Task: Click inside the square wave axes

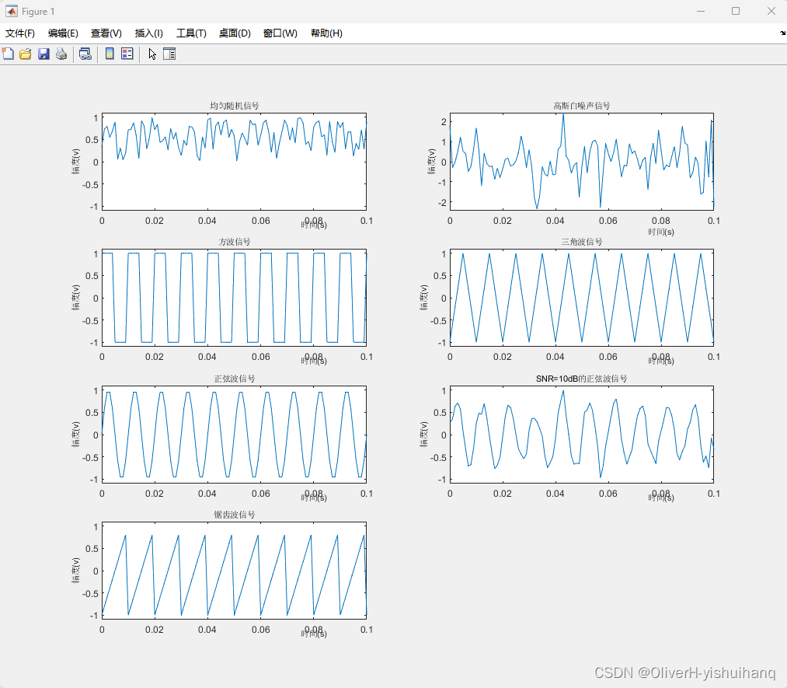Action: pyautogui.click(x=234, y=298)
